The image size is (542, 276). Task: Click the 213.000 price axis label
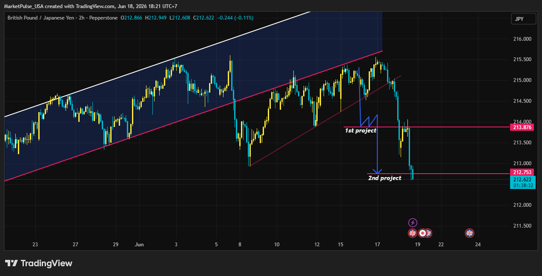(522, 163)
